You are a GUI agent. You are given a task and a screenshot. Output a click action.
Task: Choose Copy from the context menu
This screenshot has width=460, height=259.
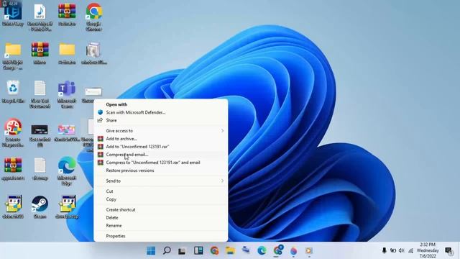111,199
